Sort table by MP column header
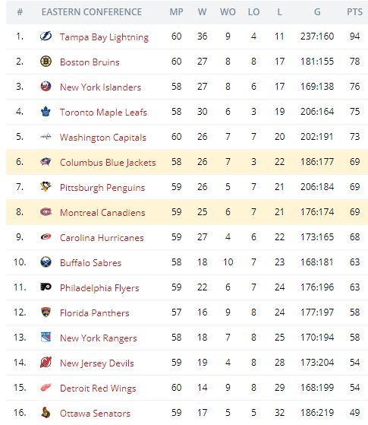Image resolution: width=368 pixels, height=425 pixels. [177, 12]
